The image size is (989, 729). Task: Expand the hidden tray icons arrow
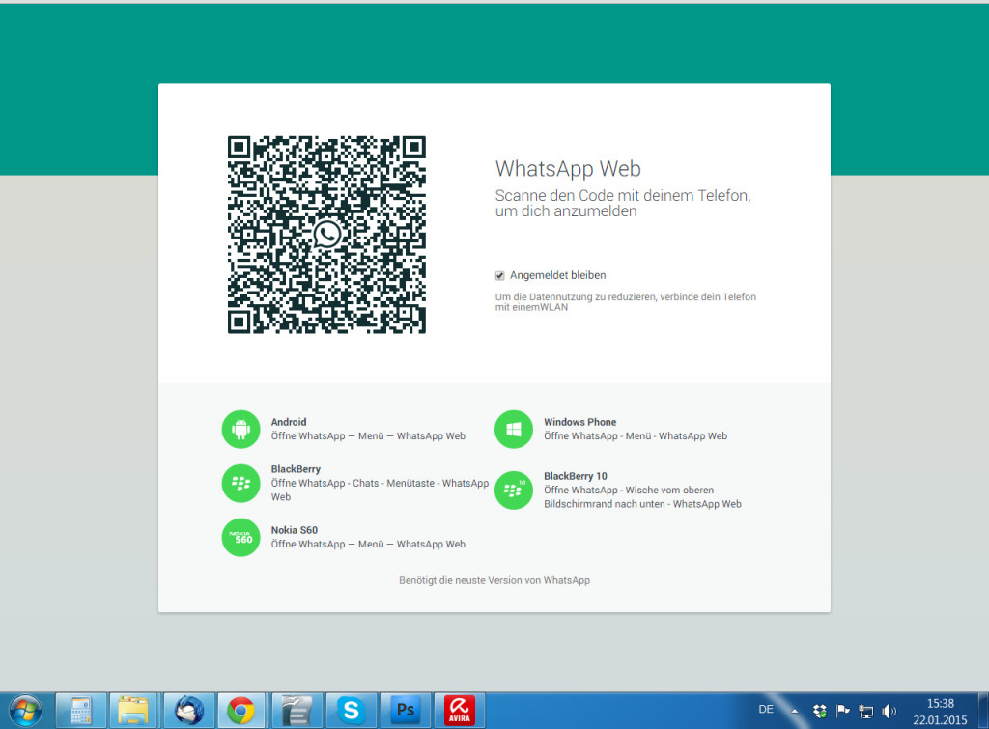[794, 711]
